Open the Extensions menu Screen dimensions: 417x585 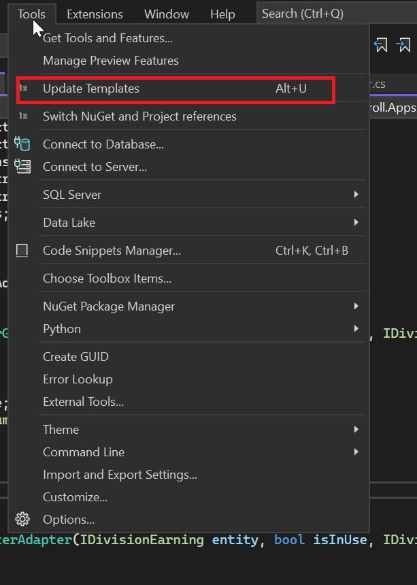95,14
